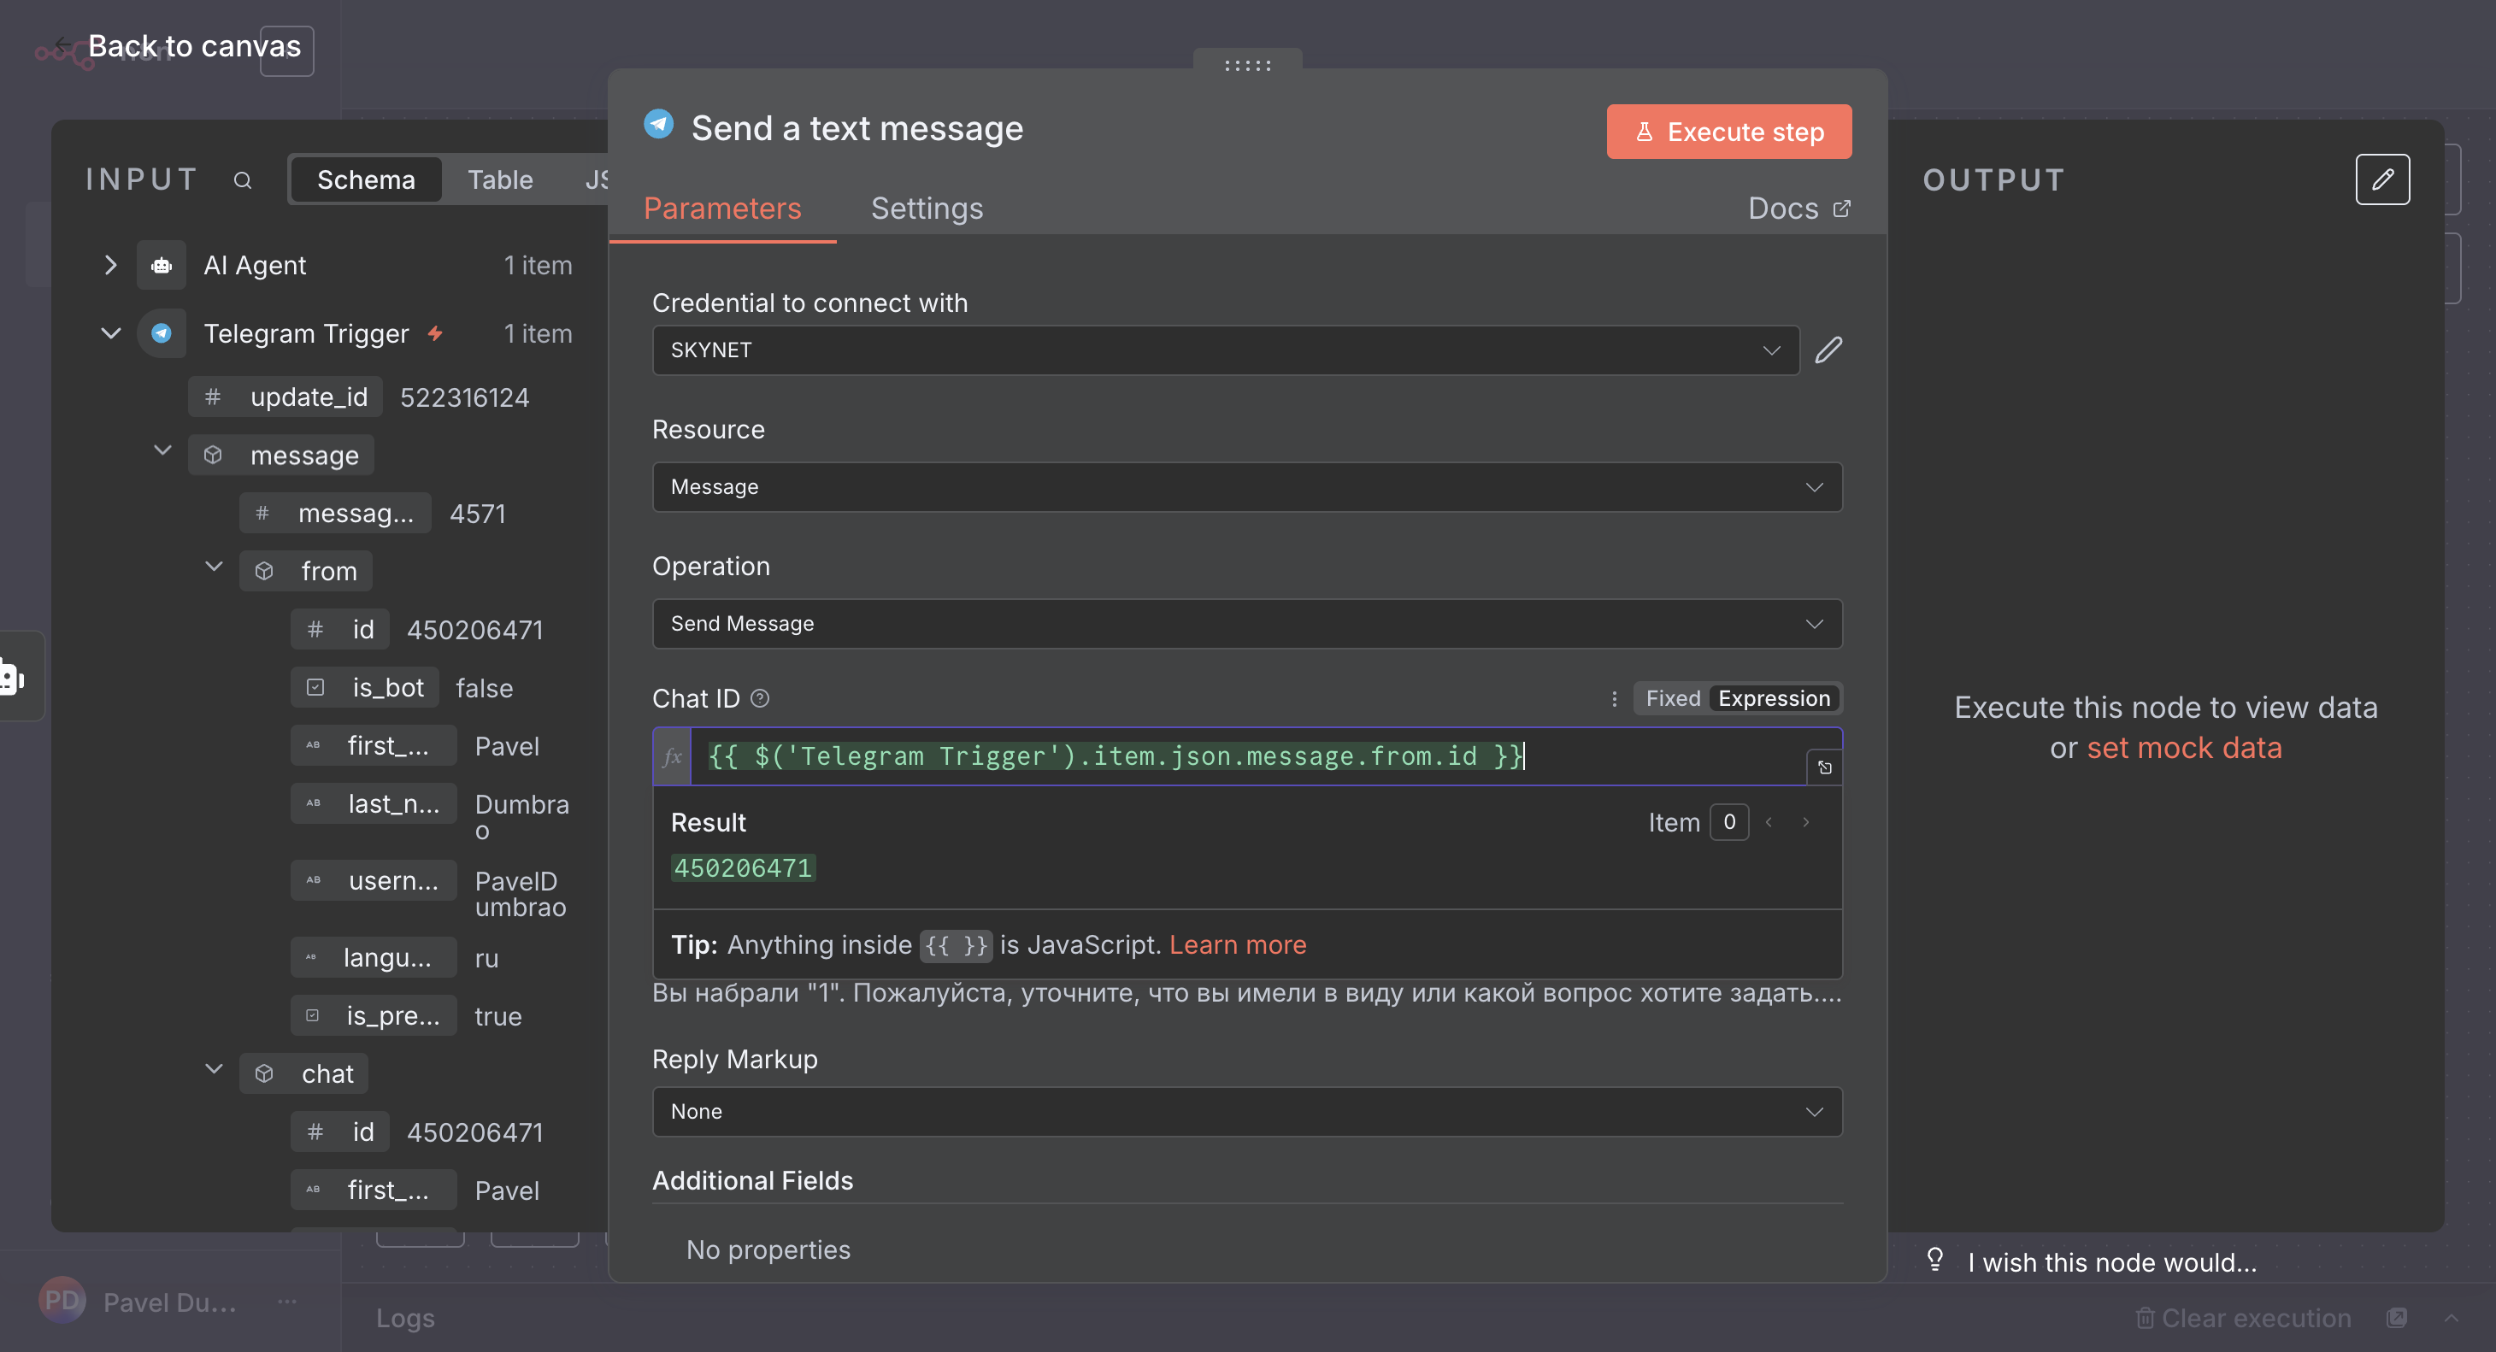
Task: Open the Resource dropdown showing Message
Action: click(x=1246, y=487)
